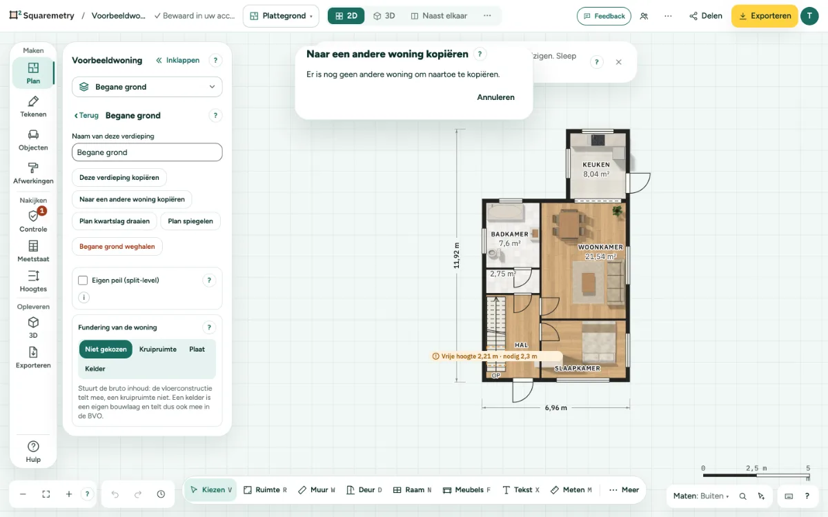Viewport: 828px width, 517px height.
Task: Collapse panel with Inklappen
Action: (x=178, y=61)
